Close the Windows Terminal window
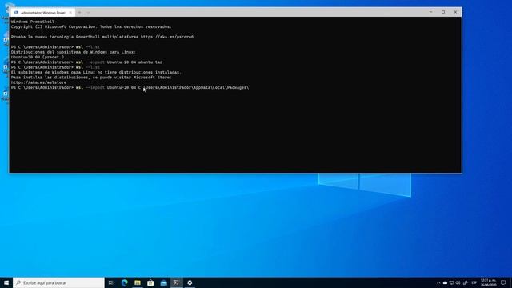 455,12
